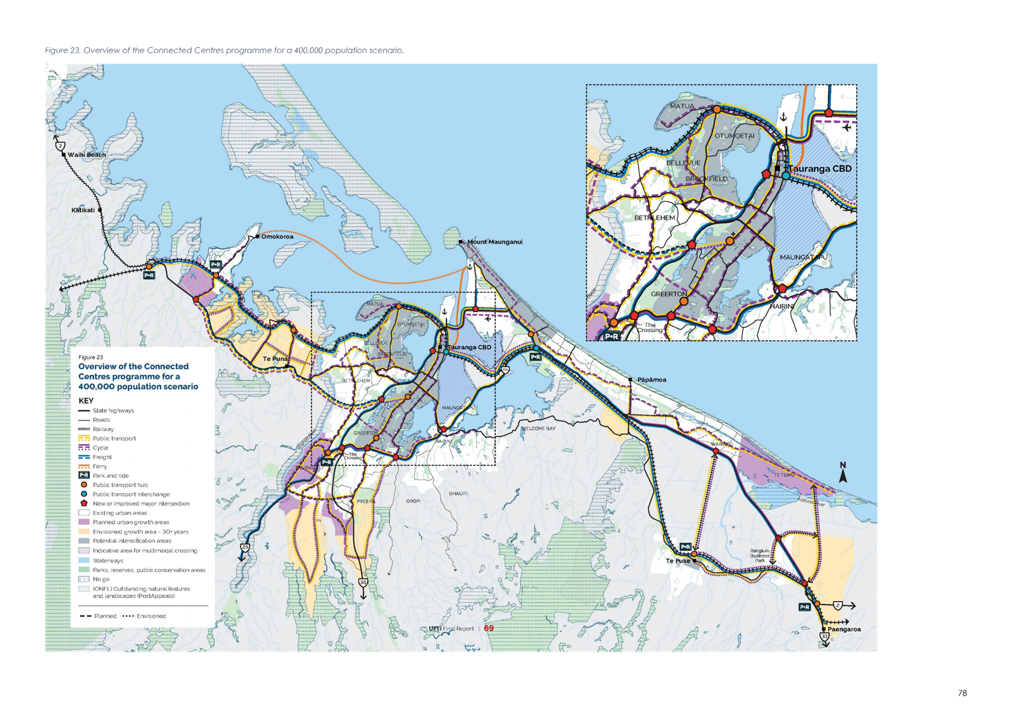This screenshot has width=1012, height=705.
Task: Click the airplane symbol in the inset map
Action: 847,127
